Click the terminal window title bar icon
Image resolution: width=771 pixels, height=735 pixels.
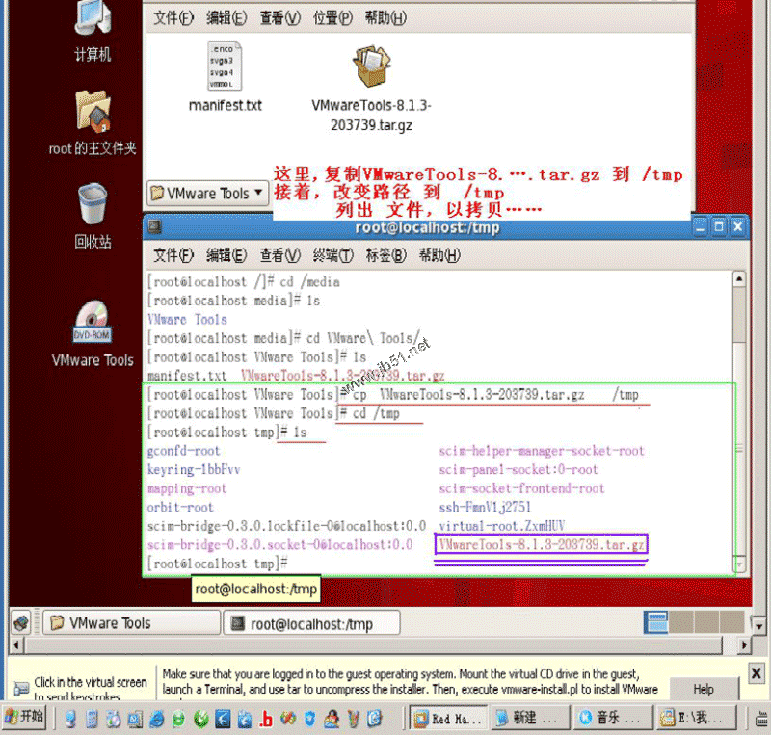(x=155, y=226)
